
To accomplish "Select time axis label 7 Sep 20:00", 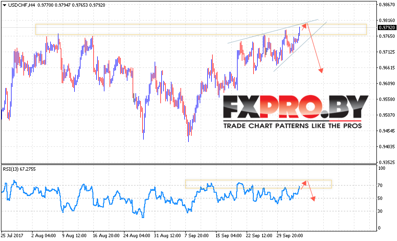I will coord(197,235).
